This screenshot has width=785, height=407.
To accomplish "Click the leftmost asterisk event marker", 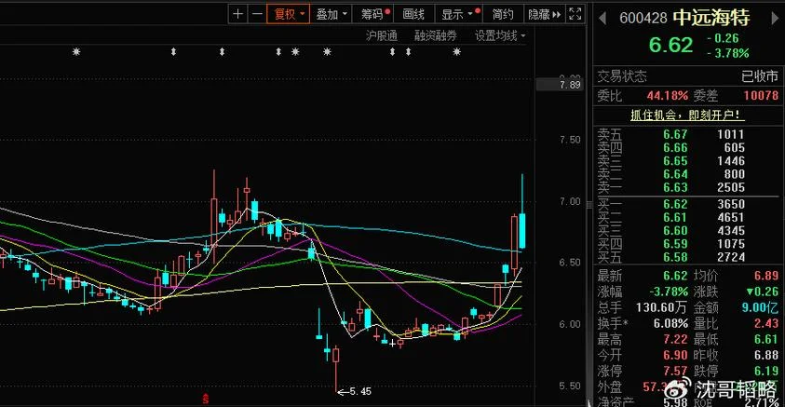I will [76, 51].
